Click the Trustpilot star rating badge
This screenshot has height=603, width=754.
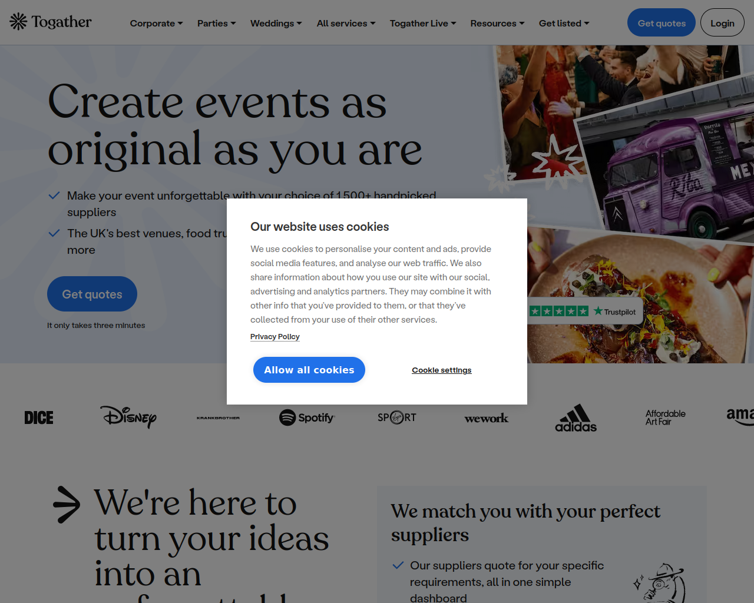pyautogui.click(x=582, y=312)
